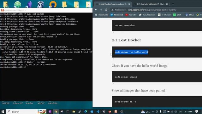Click the 'docker --version' code block
The width and height of the screenshot is (202, 114).
[157, 25]
